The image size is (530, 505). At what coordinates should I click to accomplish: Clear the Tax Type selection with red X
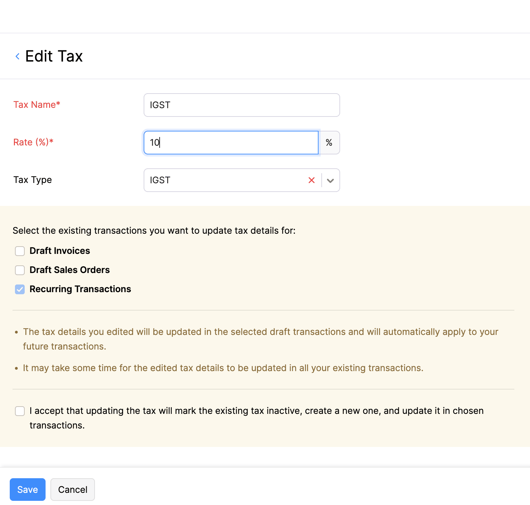coord(311,180)
